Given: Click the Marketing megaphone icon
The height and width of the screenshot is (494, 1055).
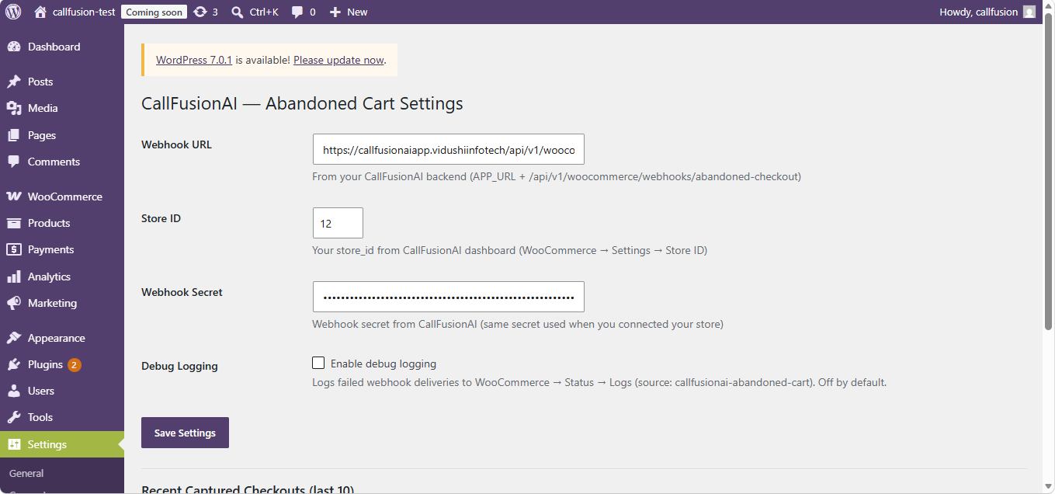Looking at the screenshot, I should [x=13, y=303].
